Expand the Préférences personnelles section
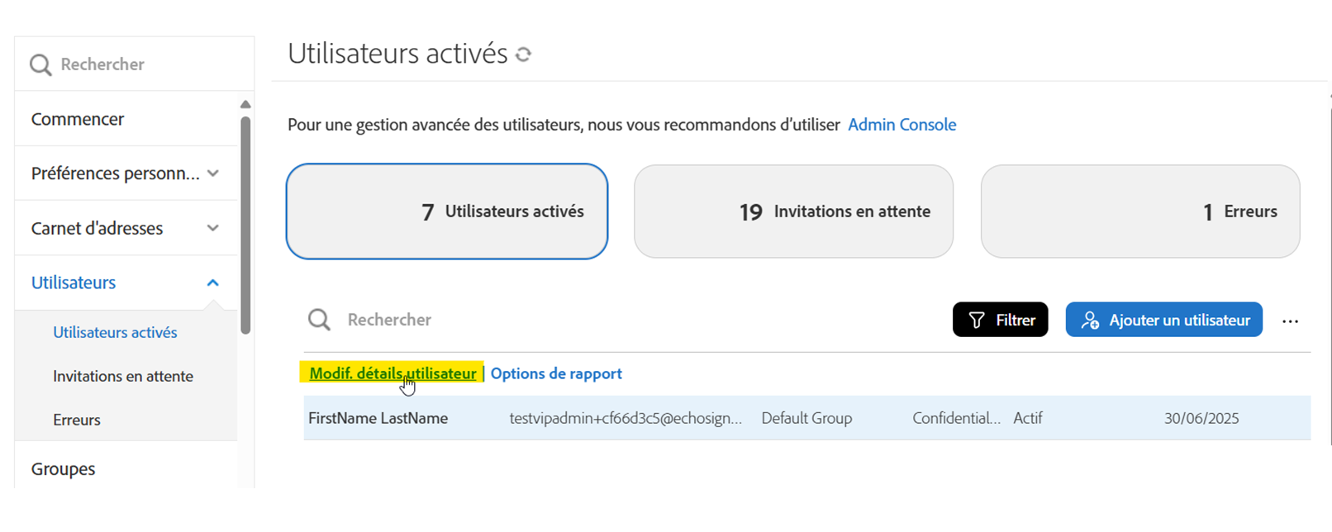The width and height of the screenshot is (1332, 532). click(x=213, y=173)
